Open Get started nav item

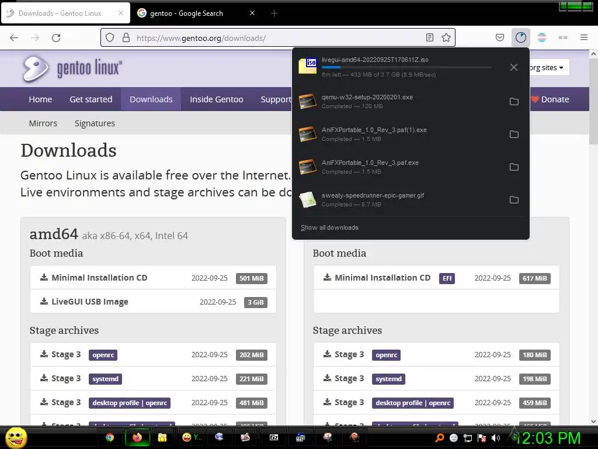pyautogui.click(x=91, y=99)
